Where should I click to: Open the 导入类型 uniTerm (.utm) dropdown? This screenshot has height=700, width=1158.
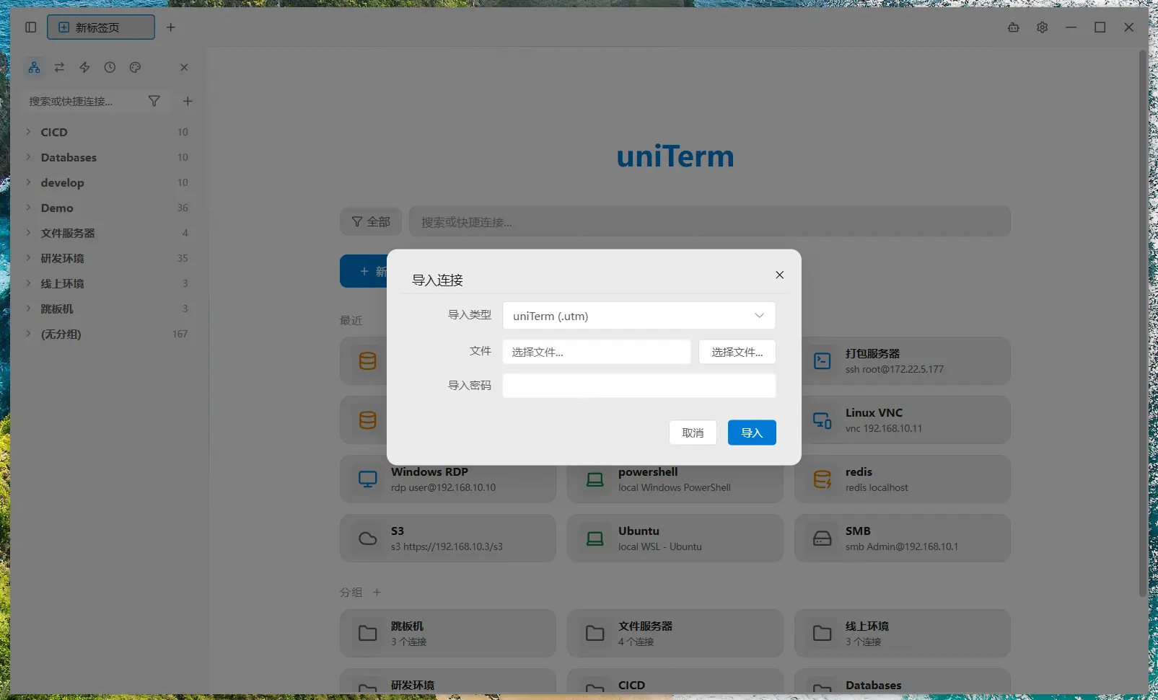click(639, 316)
